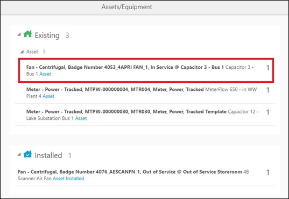289x199 pixels.
Task: Click the Asset group label
Action: [32, 52]
